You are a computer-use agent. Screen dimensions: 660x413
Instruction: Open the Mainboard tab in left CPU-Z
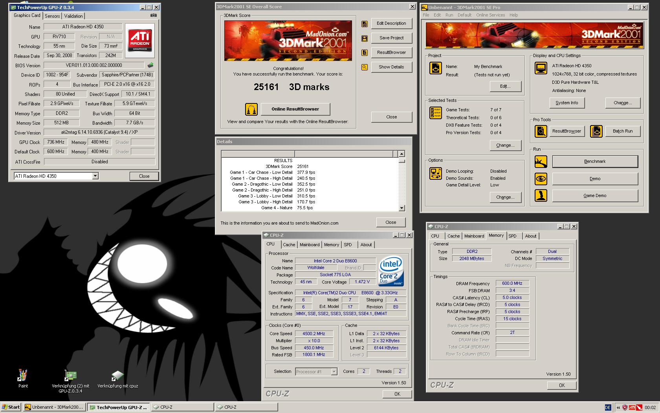tap(310, 245)
